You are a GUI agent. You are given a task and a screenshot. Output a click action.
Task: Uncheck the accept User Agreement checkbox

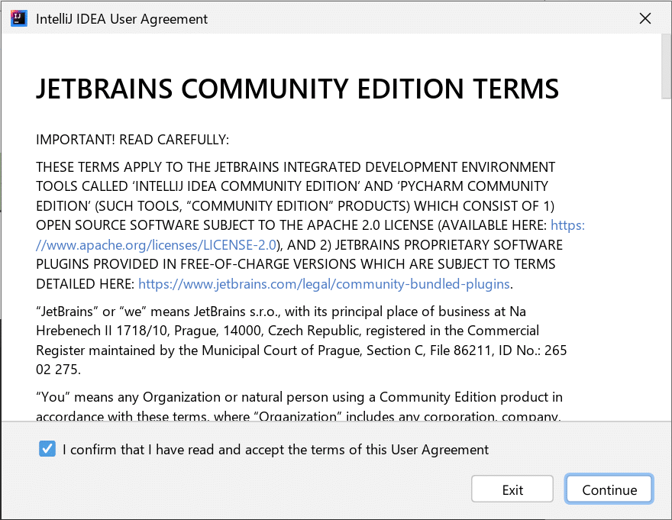pos(47,449)
